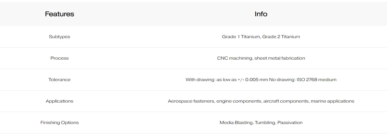Select the sheet metal fabrication text
This screenshot has height=135, width=387.
point(279,58)
